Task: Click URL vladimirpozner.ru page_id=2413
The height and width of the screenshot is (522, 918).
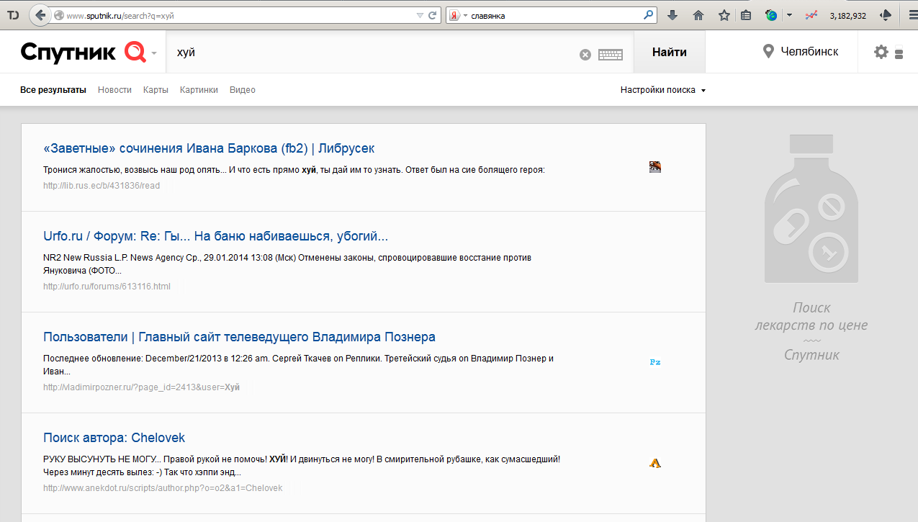Action: tap(141, 387)
